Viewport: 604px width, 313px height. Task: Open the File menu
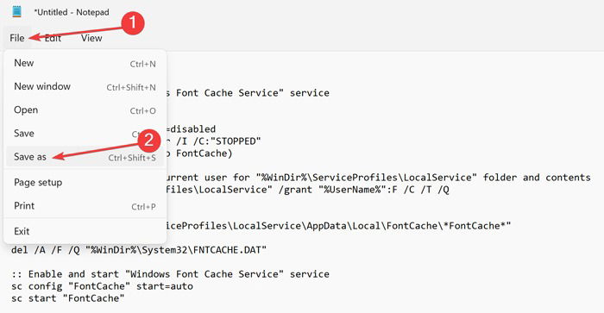coord(17,38)
